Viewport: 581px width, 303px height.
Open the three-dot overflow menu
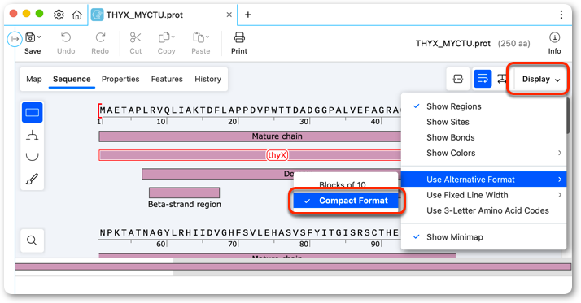(561, 15)
